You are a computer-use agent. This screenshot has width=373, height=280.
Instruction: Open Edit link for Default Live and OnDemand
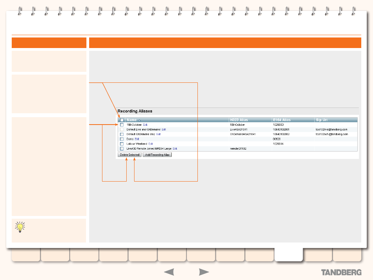point(164,130)
